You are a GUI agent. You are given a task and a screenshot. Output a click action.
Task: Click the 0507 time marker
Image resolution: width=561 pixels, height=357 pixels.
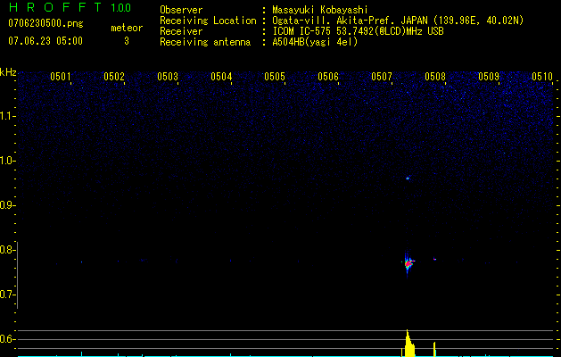pyautogui.click(x=382, y=77)
